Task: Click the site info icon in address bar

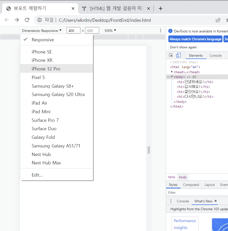Action: pyautogui.click(x=39, y=20)
